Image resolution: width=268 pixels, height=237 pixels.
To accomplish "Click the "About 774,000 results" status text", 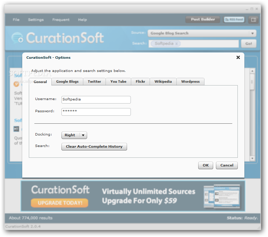I will (31, 218).
